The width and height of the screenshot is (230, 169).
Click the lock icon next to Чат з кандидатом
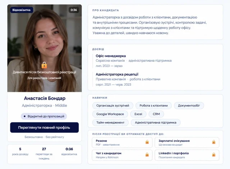[x=147, y=155]
